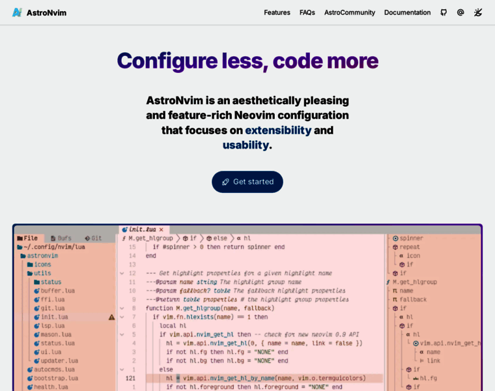Select init.lua in file tree
495x391 pixels.
(51, 317)
